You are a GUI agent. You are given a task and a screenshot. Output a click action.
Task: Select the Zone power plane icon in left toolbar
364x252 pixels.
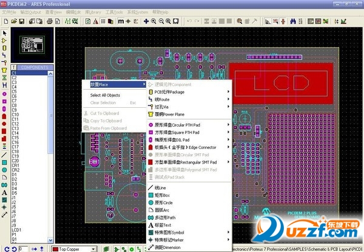(4, 70)
